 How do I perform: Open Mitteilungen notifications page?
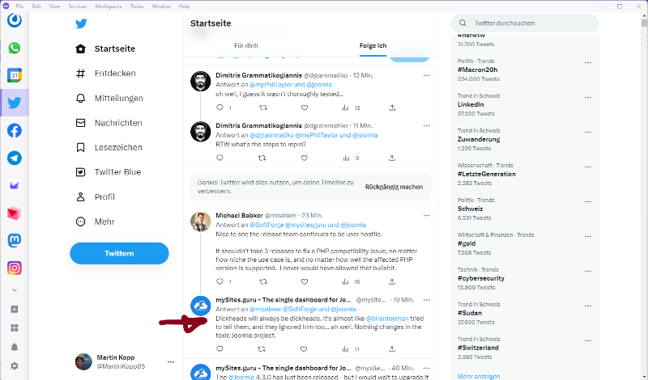(109, 98)
